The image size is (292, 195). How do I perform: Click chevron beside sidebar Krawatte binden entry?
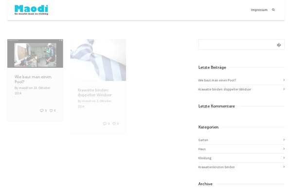point(284,89)
